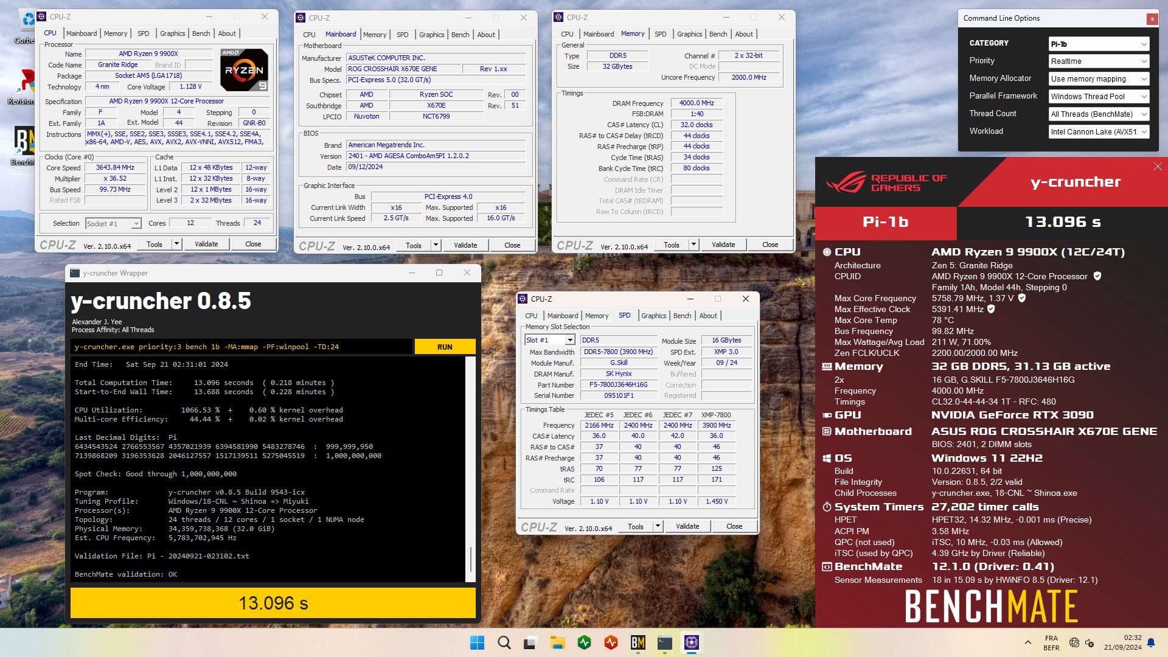1168x657 pixels.
Task: Open Parallel Framework dropdown
Action: [1099, 97]
